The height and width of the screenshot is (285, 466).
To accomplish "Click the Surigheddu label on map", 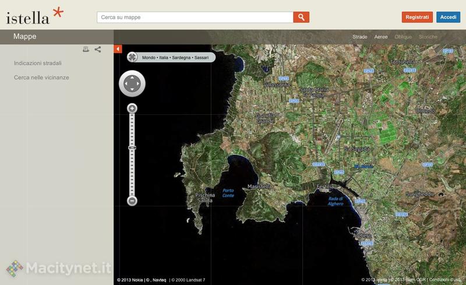I will point(419,194).
